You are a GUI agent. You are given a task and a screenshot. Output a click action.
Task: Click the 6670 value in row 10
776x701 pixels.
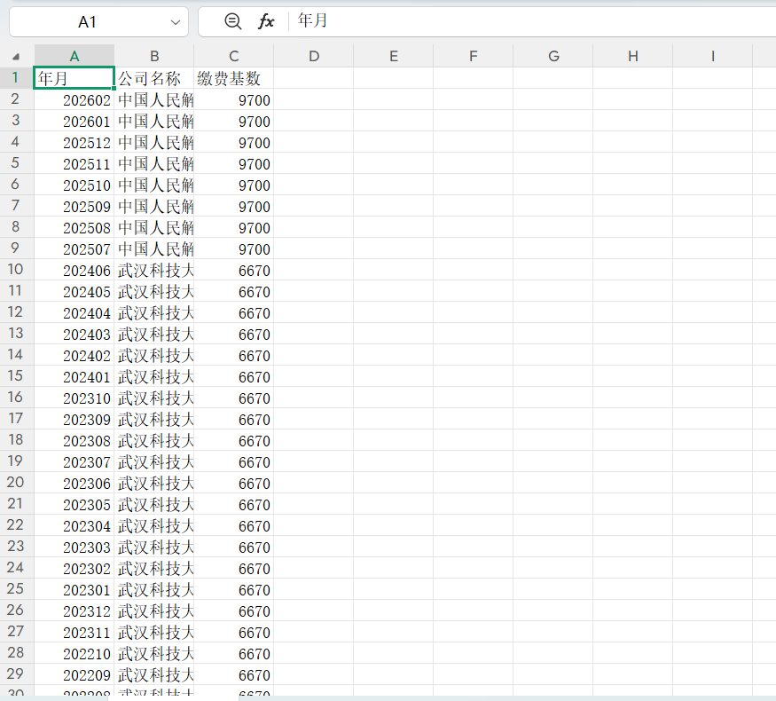tap(234, 270)
